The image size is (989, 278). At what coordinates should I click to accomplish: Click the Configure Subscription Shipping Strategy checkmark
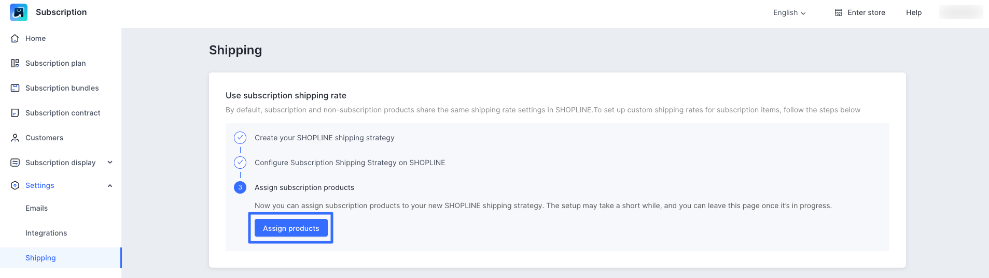[x=240, y=163]
